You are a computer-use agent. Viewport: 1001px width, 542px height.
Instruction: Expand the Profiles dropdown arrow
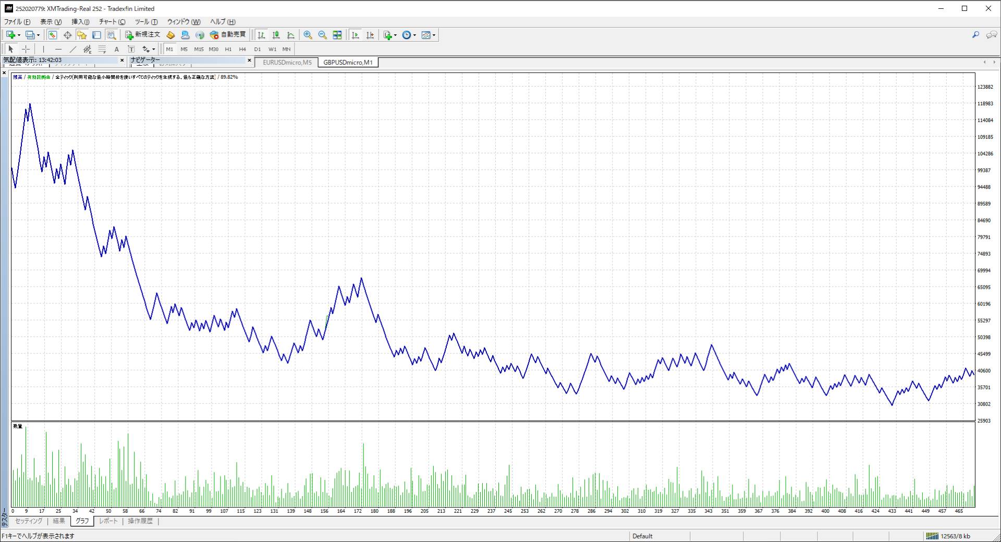38,35
